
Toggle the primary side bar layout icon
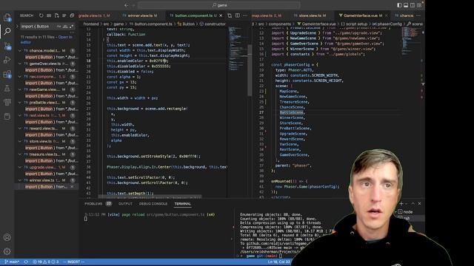click(x=399, y=5)
